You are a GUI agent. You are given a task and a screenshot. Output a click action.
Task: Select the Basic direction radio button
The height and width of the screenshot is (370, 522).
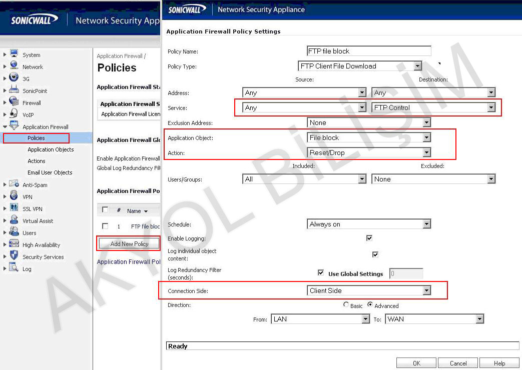coord(346,305)
